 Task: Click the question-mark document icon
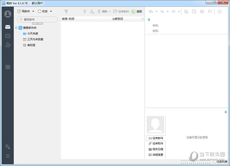click(194, 11)
